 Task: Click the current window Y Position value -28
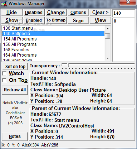pos(59,101)
